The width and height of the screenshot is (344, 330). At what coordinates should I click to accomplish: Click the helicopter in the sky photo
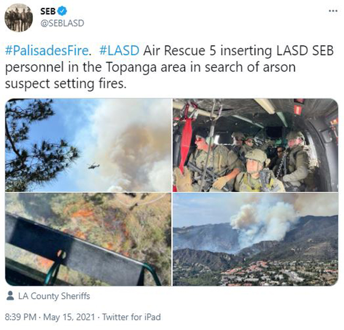tap(94, 166)
